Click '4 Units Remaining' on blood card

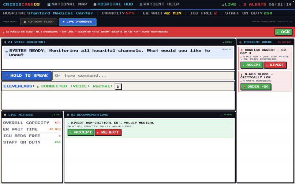click(x=257, y=81)
